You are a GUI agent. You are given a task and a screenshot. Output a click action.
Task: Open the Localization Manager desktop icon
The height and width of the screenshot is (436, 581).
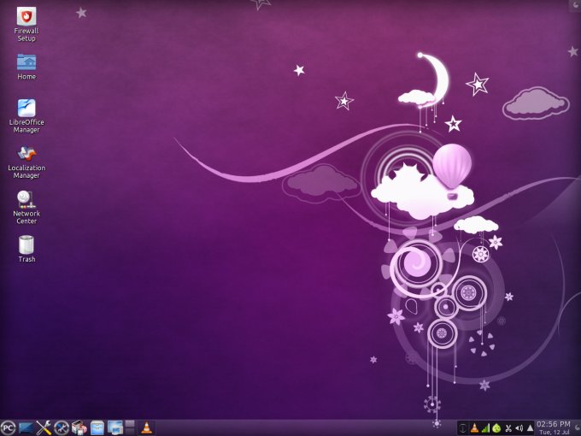26,162
